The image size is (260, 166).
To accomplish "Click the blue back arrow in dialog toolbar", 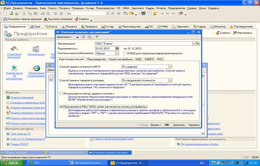I will (x=77, y=37).
